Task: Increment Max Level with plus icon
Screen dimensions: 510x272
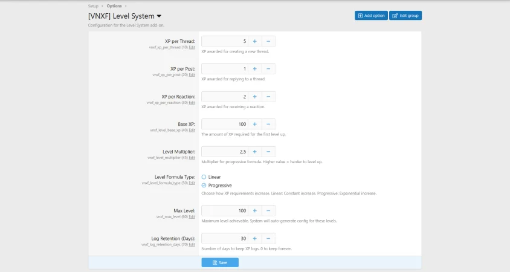Action: click(254, 211)
